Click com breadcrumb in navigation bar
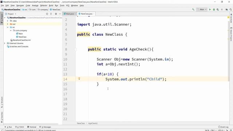233x131 pixels. point(32,9)
